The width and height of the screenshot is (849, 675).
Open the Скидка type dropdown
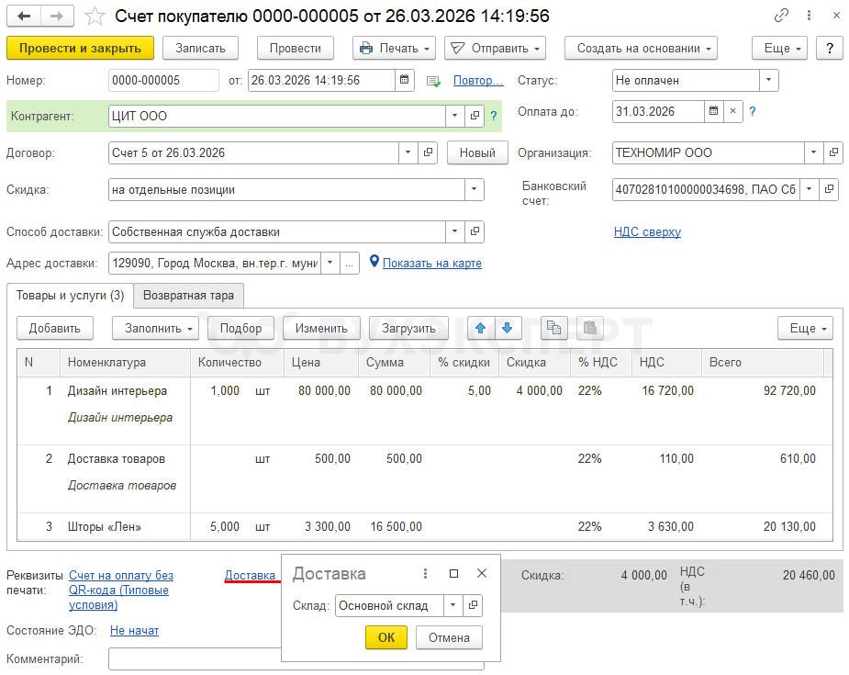pos(474,190)
